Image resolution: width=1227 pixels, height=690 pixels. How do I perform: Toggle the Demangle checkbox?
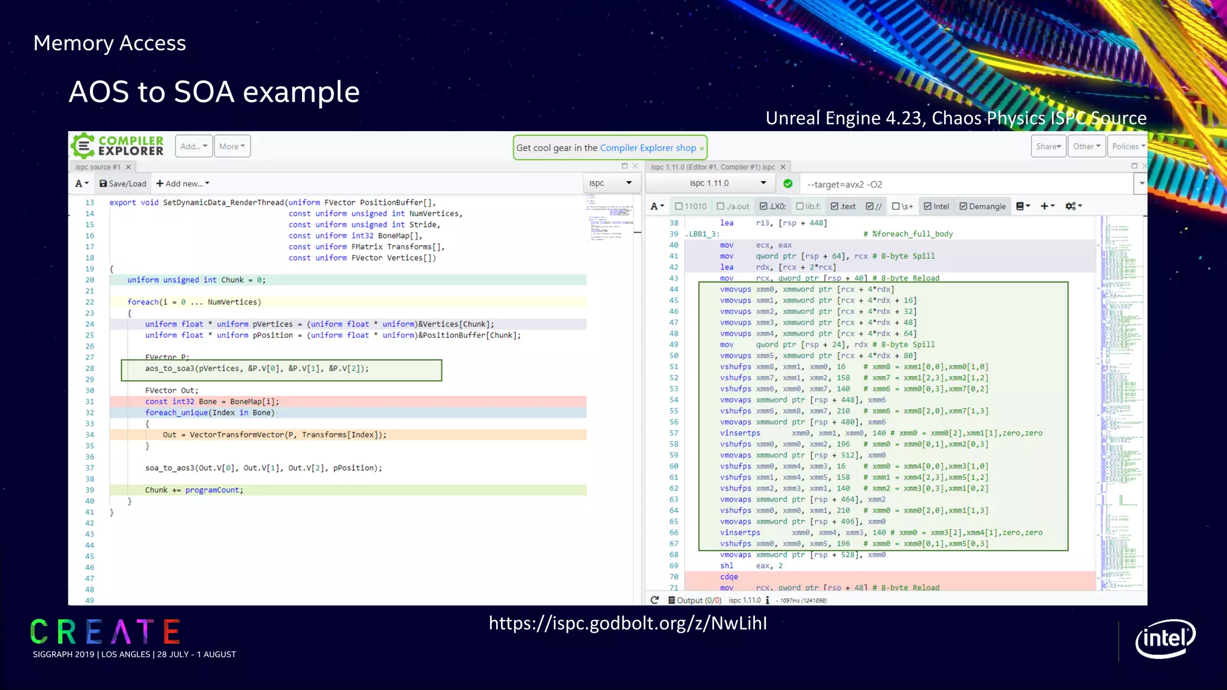982,206
